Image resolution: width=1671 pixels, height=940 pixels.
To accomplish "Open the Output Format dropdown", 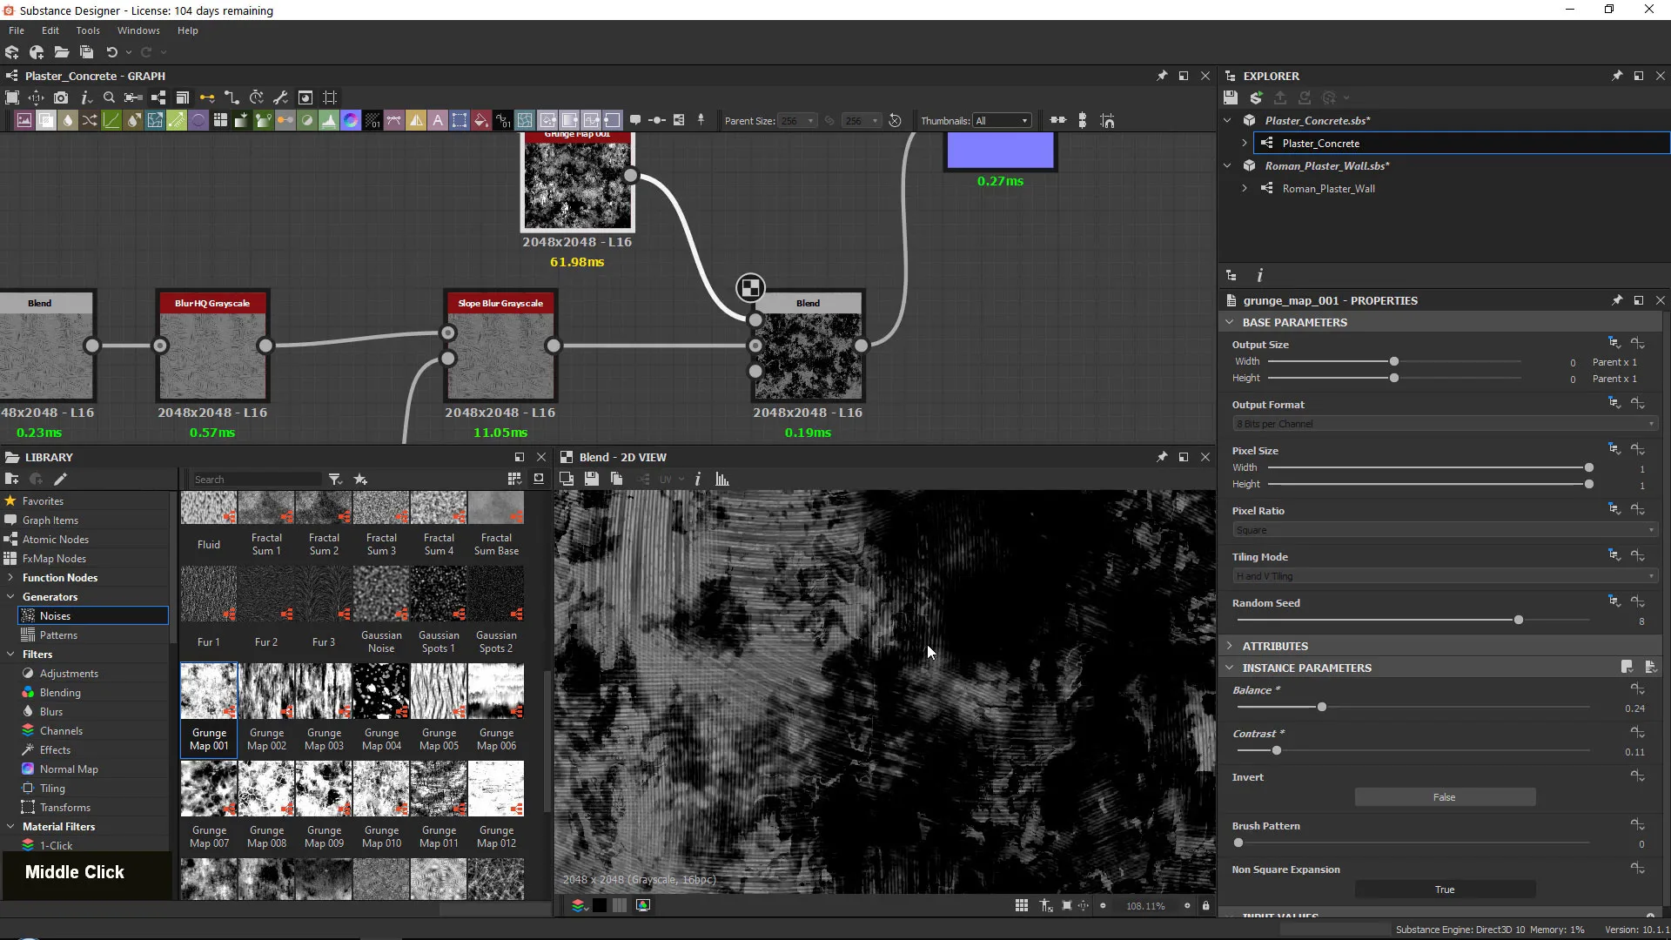I will (1443, 424).
